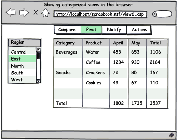Viewport: 177px width, 140px height.
Task: Click the total value 1106
Action: click(x=157, y=52)
